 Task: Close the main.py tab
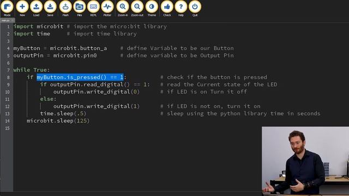tap(13, 21)
